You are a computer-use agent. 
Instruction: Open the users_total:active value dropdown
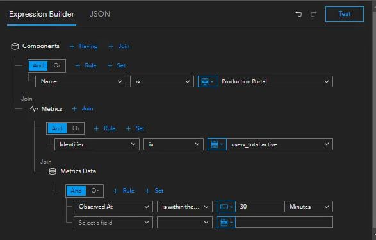[x=280, y=144]
